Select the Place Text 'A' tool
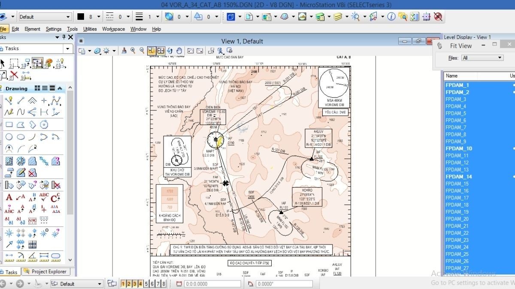This screenshot has width=515, height=289. tap(9, 197)
